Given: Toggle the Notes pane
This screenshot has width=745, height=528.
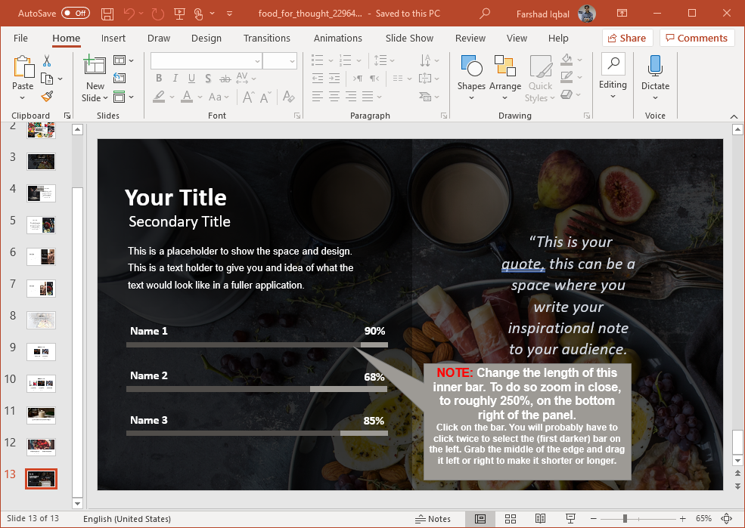Looking at the screenshot, I should click(x=433, y=519).
